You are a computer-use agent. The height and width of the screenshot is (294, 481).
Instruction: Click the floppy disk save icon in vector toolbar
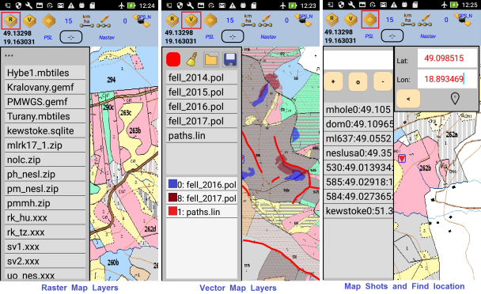pyautogui.click(x=230, y=59)
